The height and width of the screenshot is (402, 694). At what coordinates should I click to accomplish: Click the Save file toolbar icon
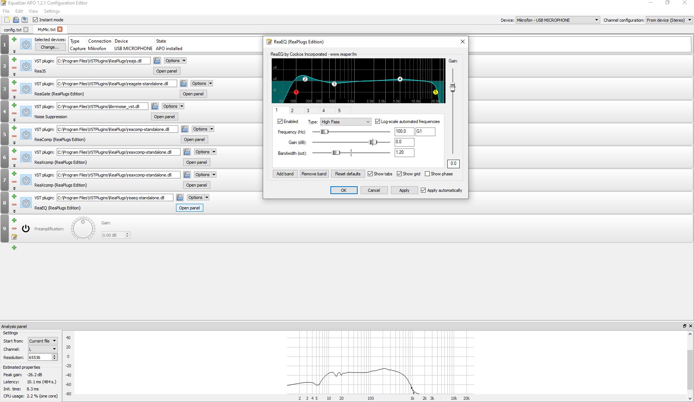click(x=16, y=20)
